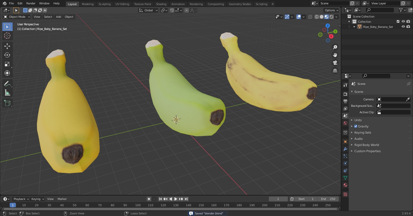Click the Marker menu in timeline

(62, 199)
